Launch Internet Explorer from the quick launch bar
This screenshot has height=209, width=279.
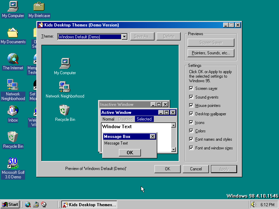point(28,204)
